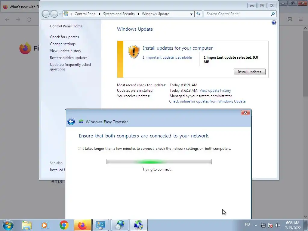The height and width of the screenshot is (231, 308).
Task: Select the What's new with Firefox tab
Action: 20,7
